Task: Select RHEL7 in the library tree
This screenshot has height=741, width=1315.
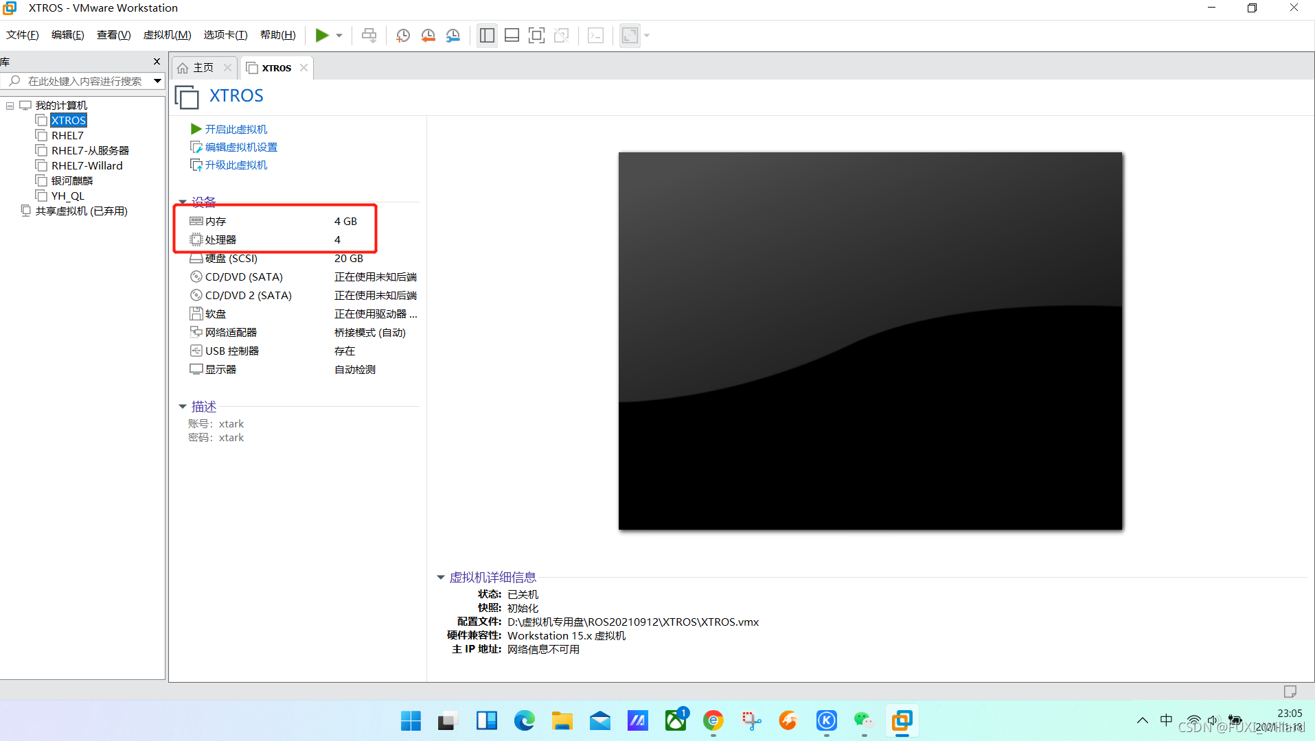Action: click(67, 135)
